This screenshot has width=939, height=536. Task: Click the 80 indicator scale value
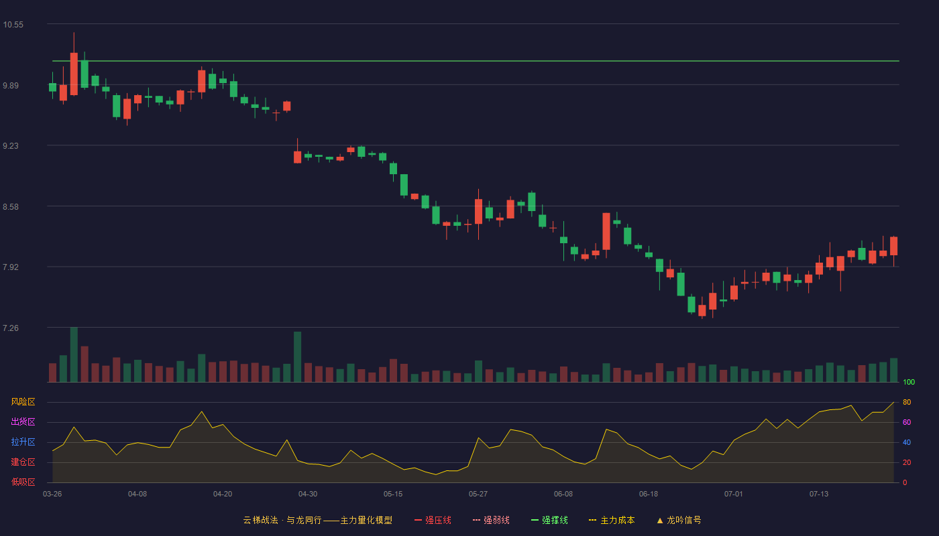907,402
